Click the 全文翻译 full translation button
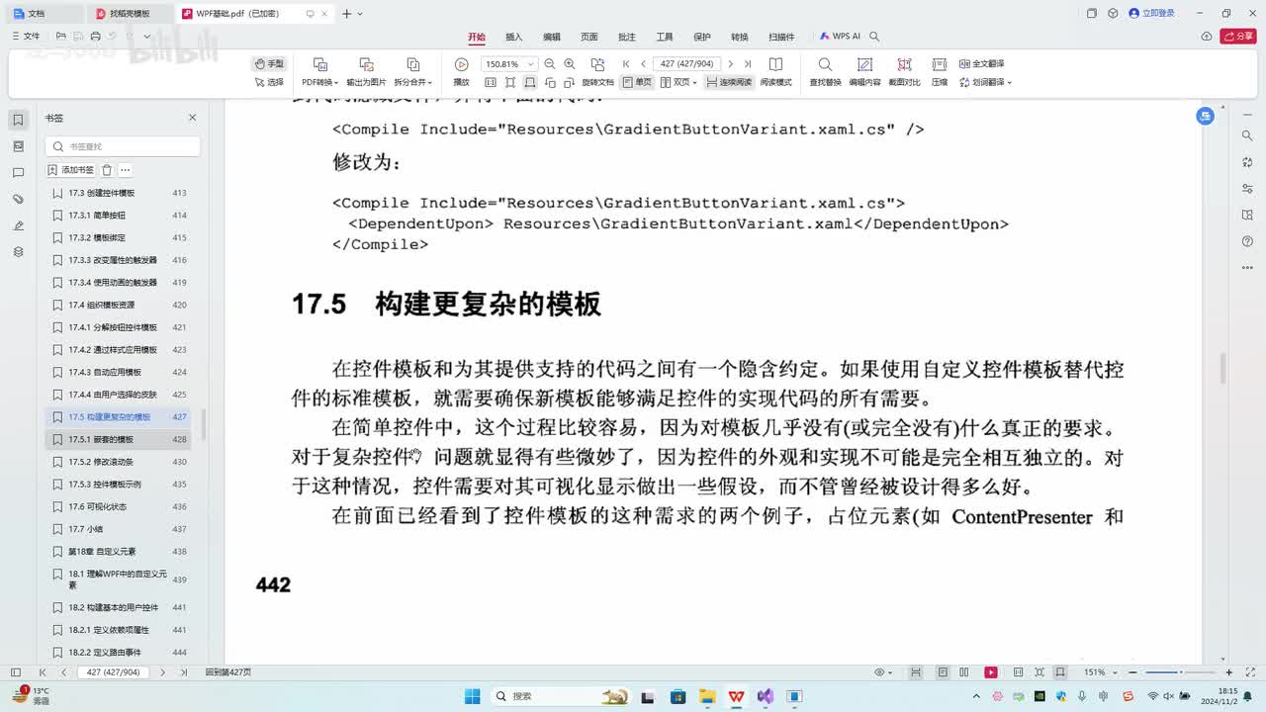This screenshot has height=712, width=1266. pyautogui.click(x=982, y=63)
